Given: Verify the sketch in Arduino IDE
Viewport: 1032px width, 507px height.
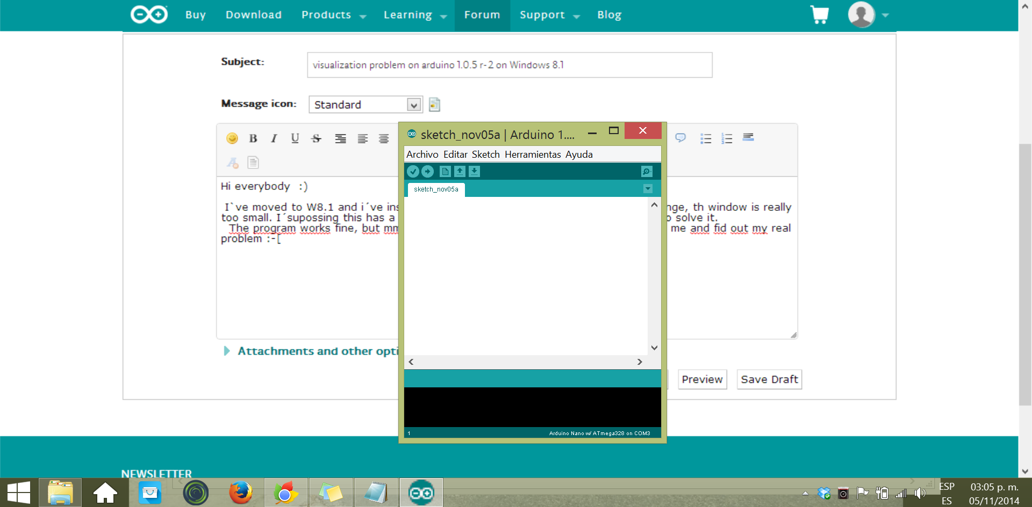Looking at the screenshot, I should (x=413, y=171).
